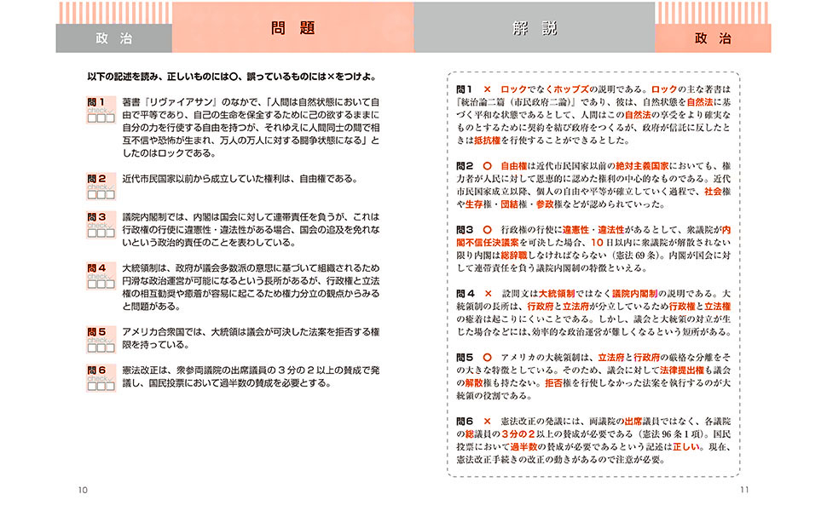Click the red term 法律提出権
Image resolution: width=827 pixels, height=511 pixels.
coord(682,370)
